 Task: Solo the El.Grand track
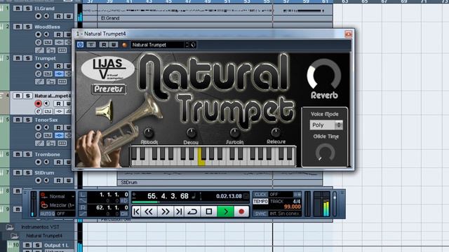pos(28,8)
